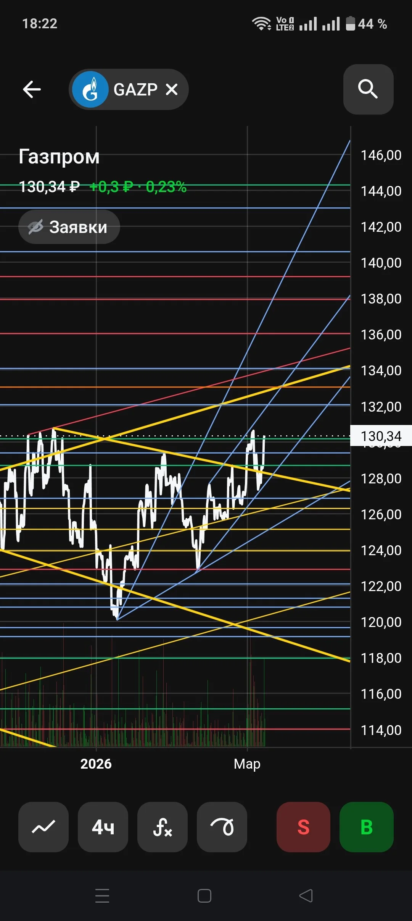Tap the +0,3 ₽ · 0,23% change text
The width and height of the screenshot is (412, 921).
(x=138, y=187)
